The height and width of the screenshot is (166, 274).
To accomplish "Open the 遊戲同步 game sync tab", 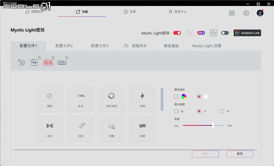I will 136,46.
